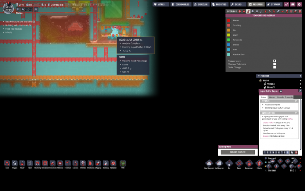Select the Cancel tool
305x191 pixels.
tap(239, 164)
